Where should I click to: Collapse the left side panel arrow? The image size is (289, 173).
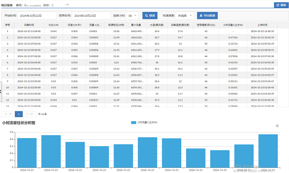(1, 91)
